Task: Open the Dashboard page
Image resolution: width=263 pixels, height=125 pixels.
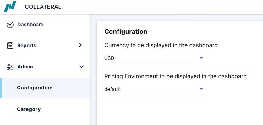Action: (x=30, y=25)
